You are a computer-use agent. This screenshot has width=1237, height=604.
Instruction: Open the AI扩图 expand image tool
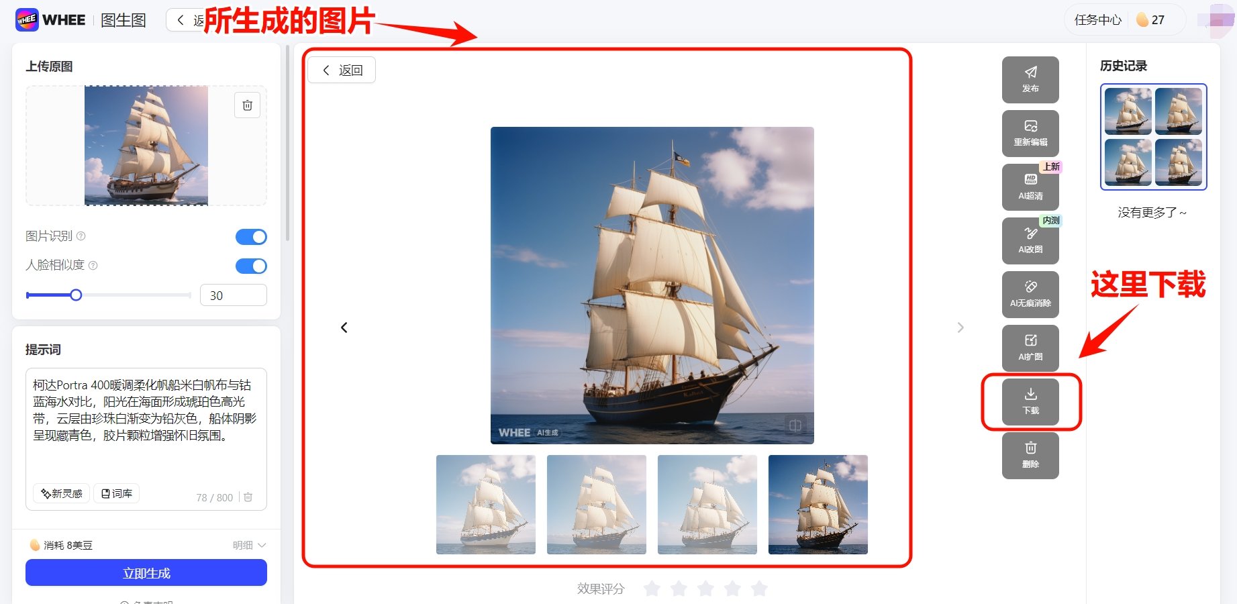(1030, 348)
